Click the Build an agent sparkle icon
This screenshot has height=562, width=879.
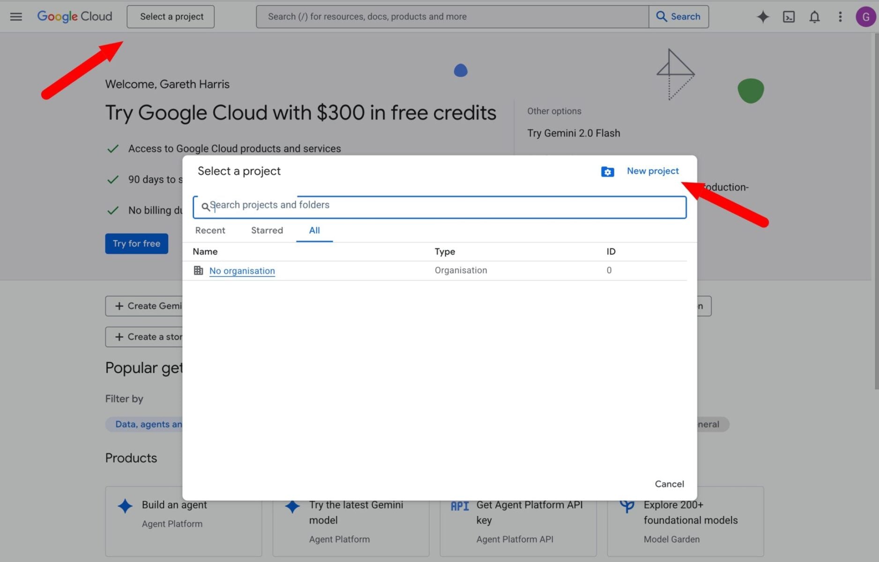(125, 506)
